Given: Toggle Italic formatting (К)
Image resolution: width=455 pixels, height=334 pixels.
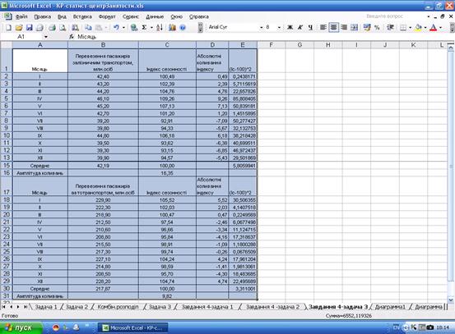Looking at the screenshot, I should [x=300, y=28].
